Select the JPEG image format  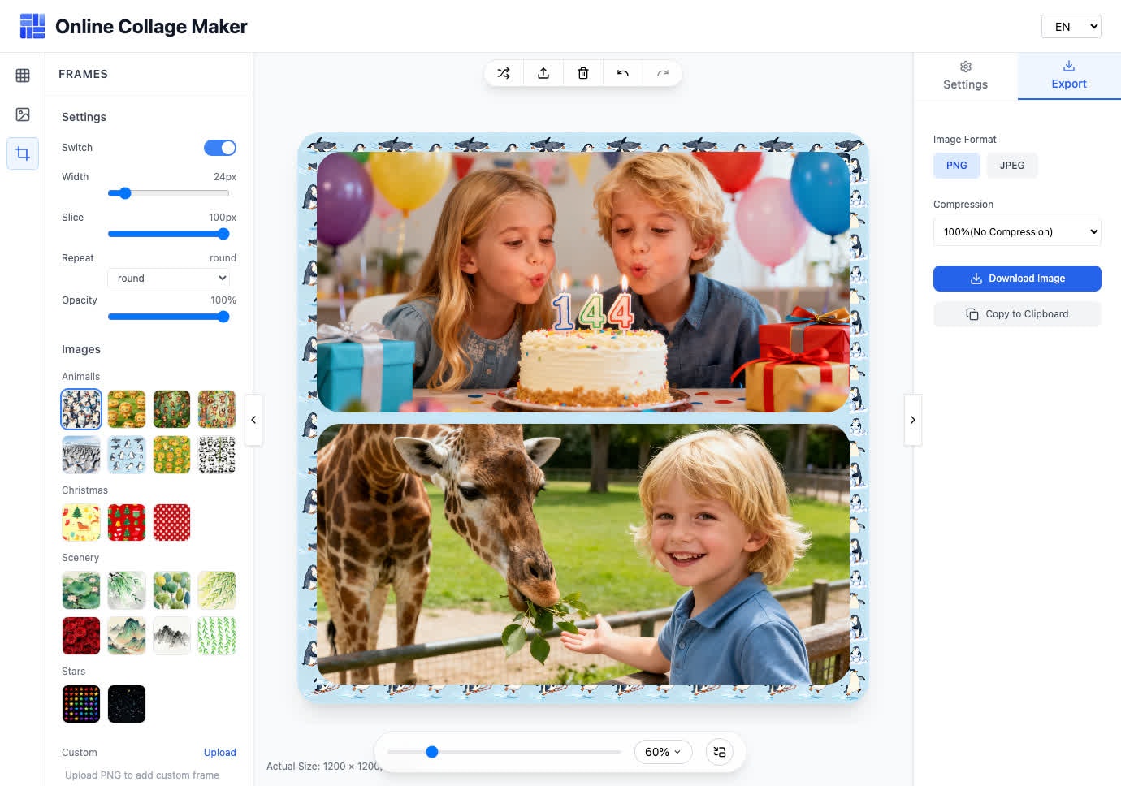[1012, 166]
